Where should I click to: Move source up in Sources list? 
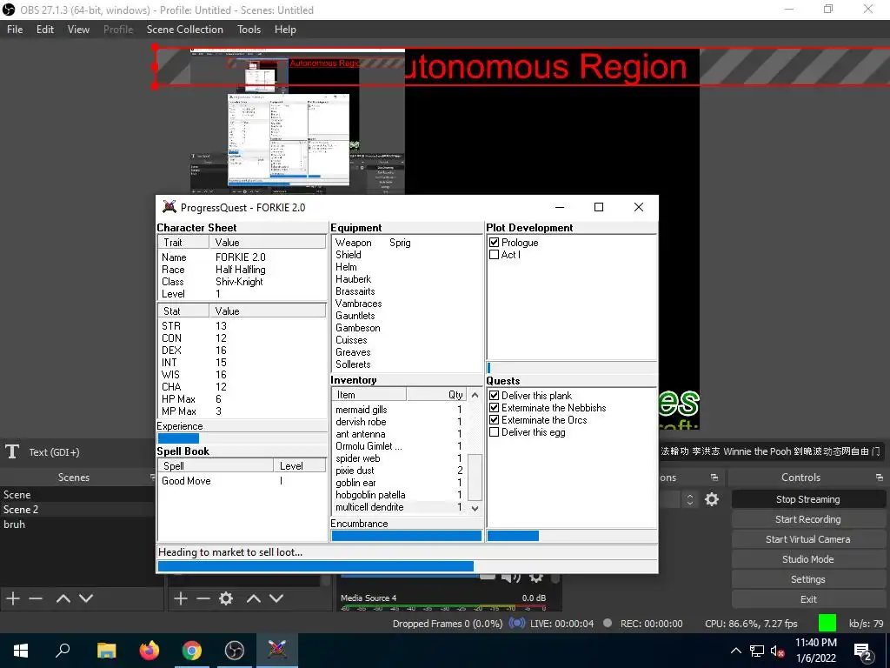254,598
